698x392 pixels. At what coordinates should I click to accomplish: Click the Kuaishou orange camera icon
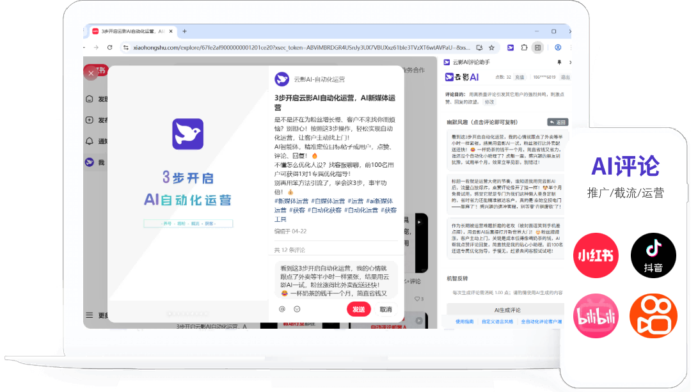(653, 316)
